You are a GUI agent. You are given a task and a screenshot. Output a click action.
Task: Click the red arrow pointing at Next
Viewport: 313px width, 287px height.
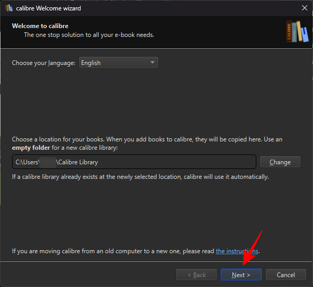coord(252,249)
